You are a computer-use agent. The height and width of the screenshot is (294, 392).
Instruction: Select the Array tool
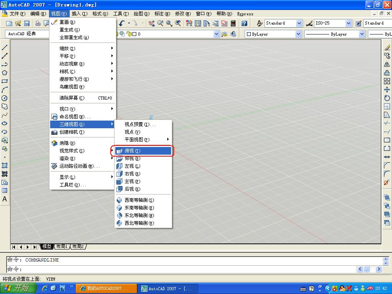387,81
